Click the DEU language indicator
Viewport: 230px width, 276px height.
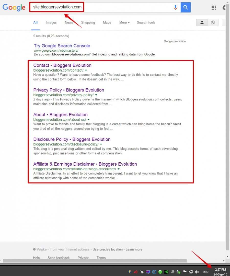pos(205,272)
